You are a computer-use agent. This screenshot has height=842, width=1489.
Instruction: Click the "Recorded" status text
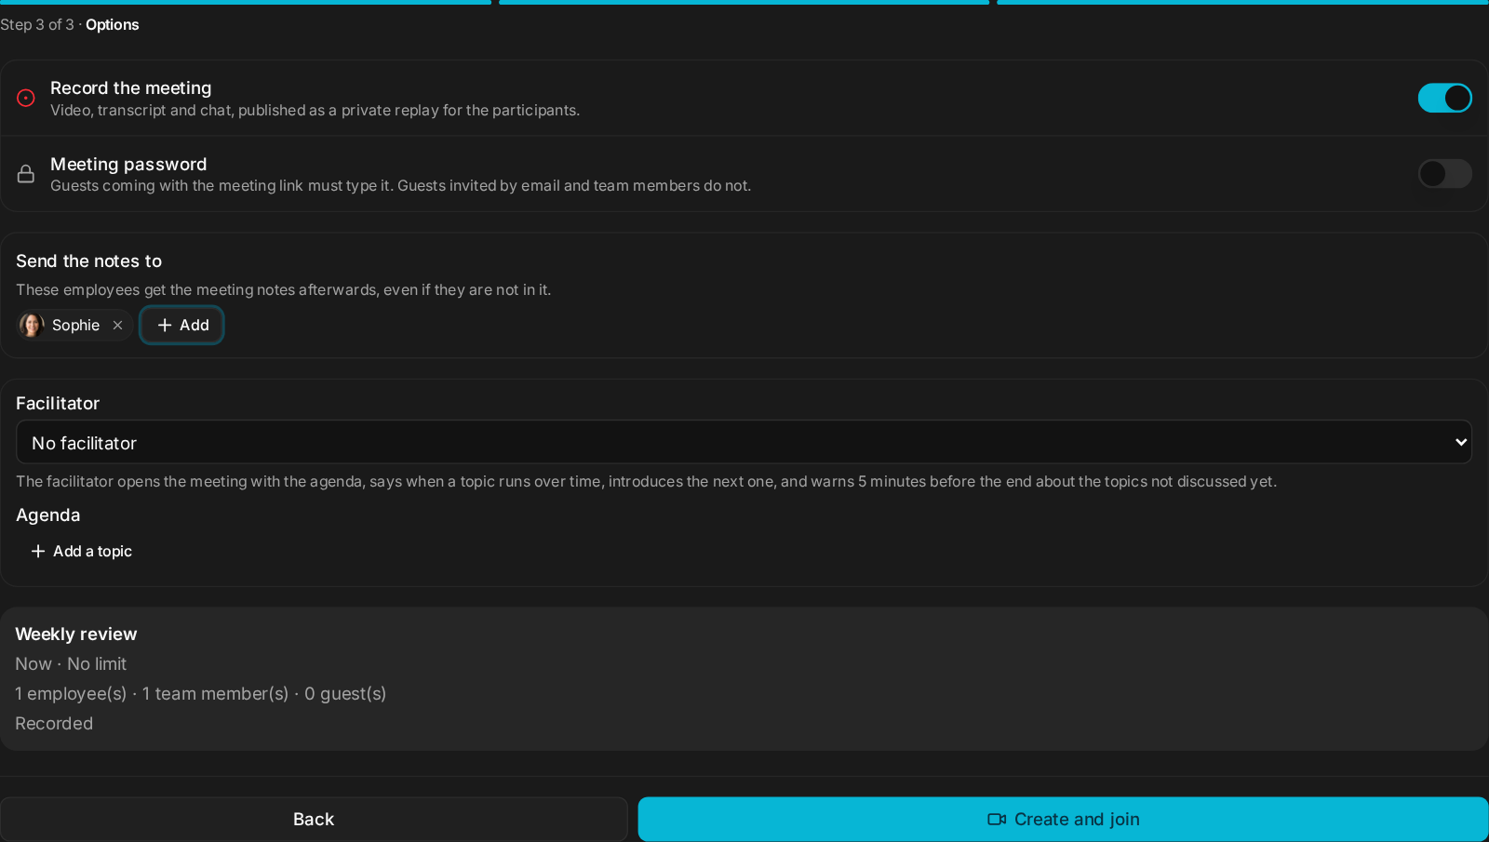[54, 723]
